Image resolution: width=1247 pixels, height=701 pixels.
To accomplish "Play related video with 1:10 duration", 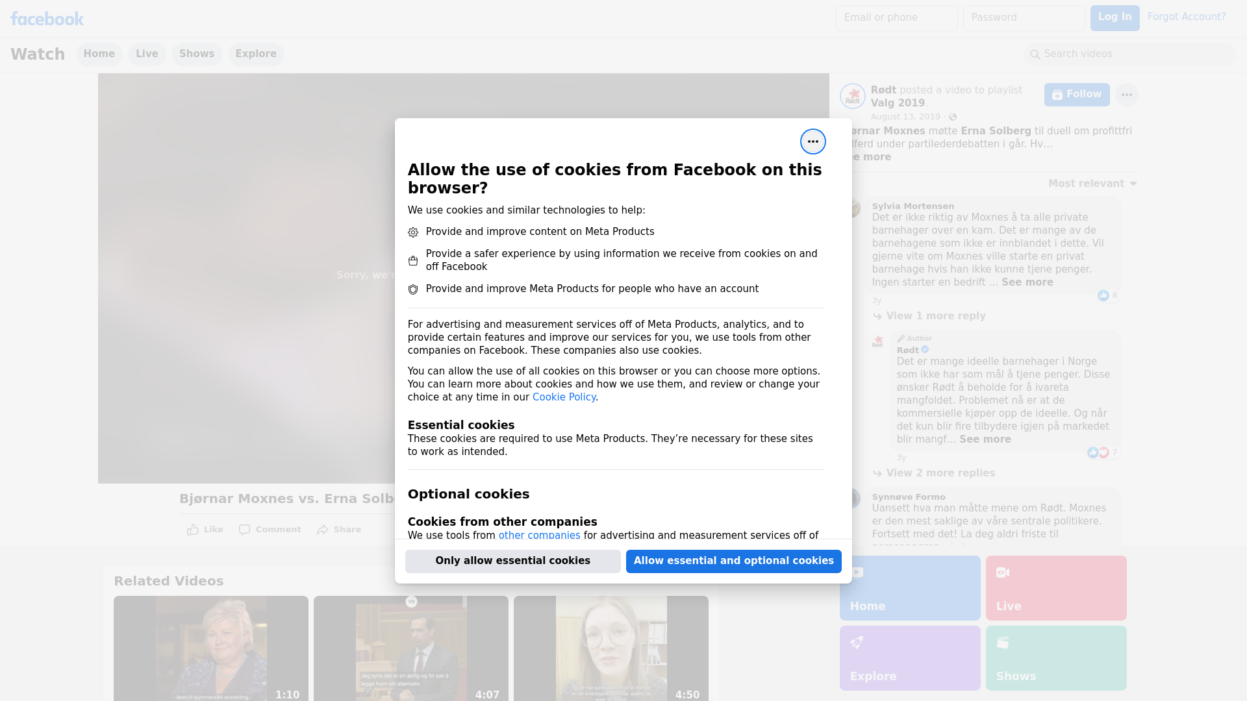I will [x=211, y=648].
